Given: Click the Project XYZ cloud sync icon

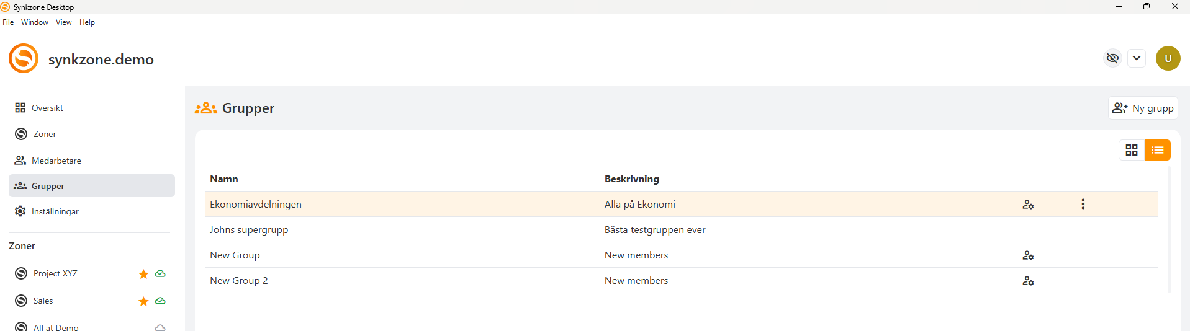Looking at the screenshot, I should [x=160, y=273].
